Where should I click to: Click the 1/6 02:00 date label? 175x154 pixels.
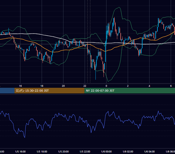tap(128, 151)
